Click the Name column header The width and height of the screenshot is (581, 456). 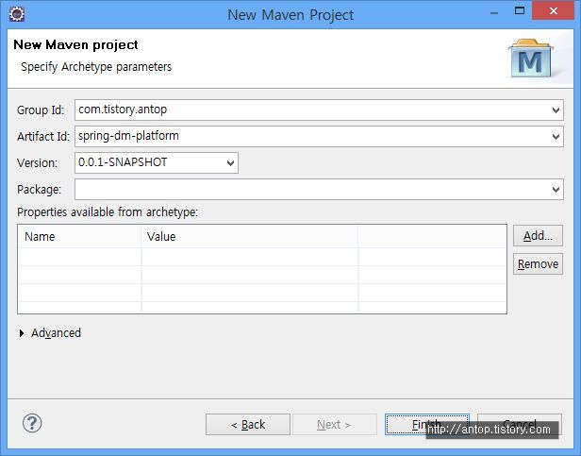[x=79, y=236]
